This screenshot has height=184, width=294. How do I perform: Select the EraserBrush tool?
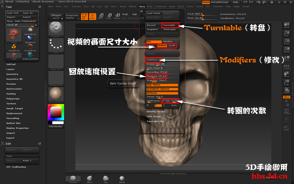point(30,48)
